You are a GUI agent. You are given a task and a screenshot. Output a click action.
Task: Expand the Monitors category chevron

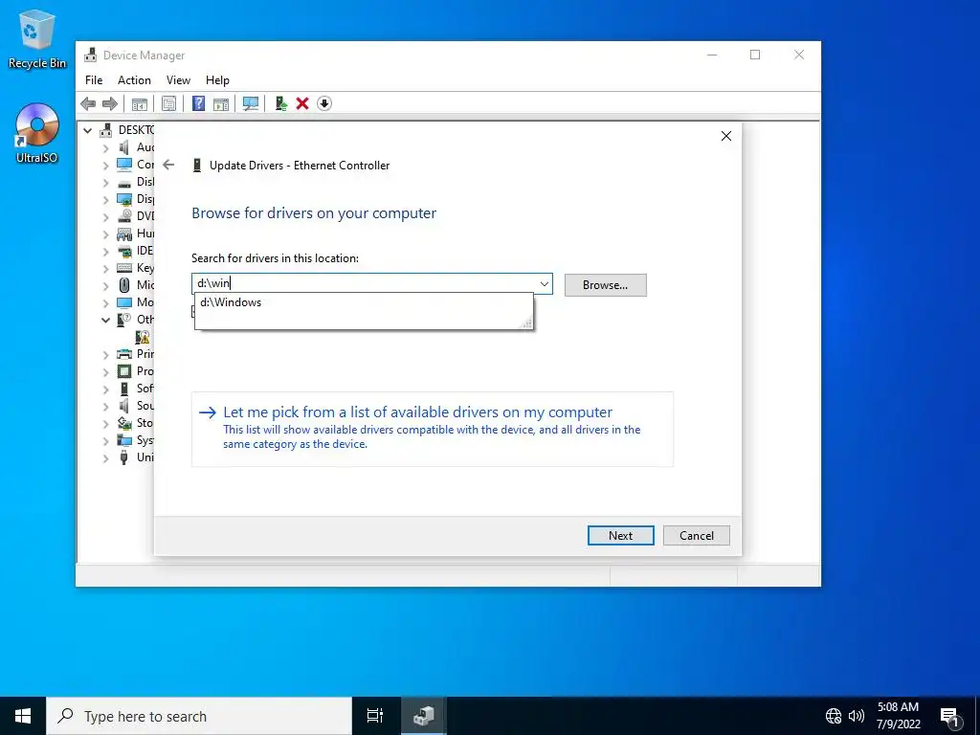[105, 303]
